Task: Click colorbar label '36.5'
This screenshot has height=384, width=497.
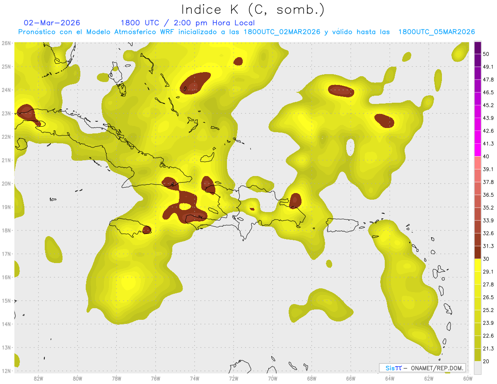Action: 488,195
